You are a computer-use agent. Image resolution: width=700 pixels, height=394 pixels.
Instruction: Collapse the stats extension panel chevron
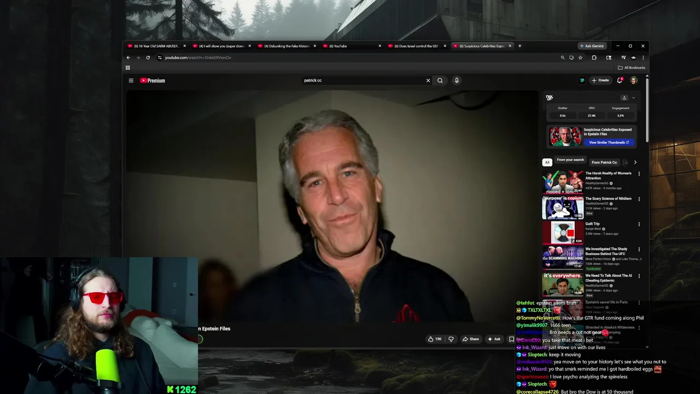coord(633,98)
